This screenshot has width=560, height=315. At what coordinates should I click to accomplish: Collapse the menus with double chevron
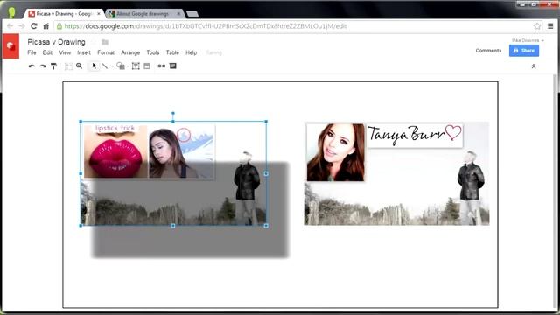pos(534,66)
